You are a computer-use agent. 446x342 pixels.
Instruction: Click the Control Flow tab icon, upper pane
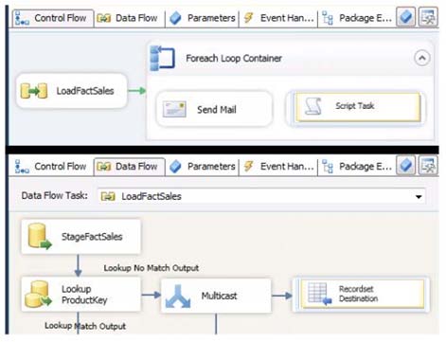pos(22,18)
